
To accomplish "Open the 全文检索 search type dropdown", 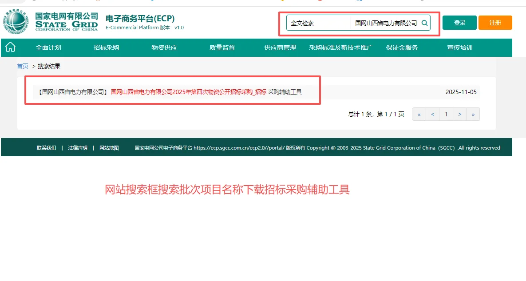I will coord(318,23).
